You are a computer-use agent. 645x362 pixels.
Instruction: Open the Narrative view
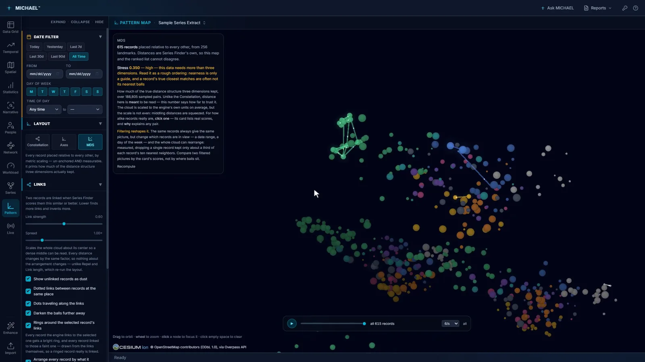pos(10,108)
